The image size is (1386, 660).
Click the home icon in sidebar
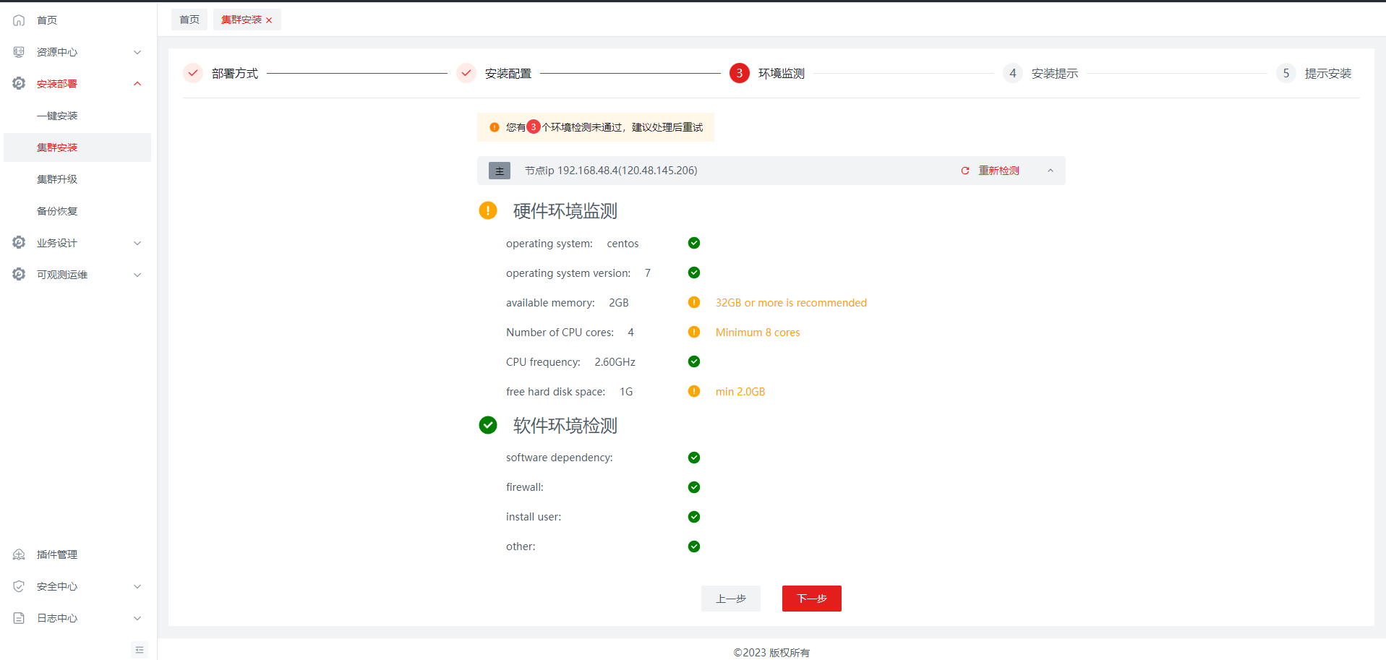19,20
